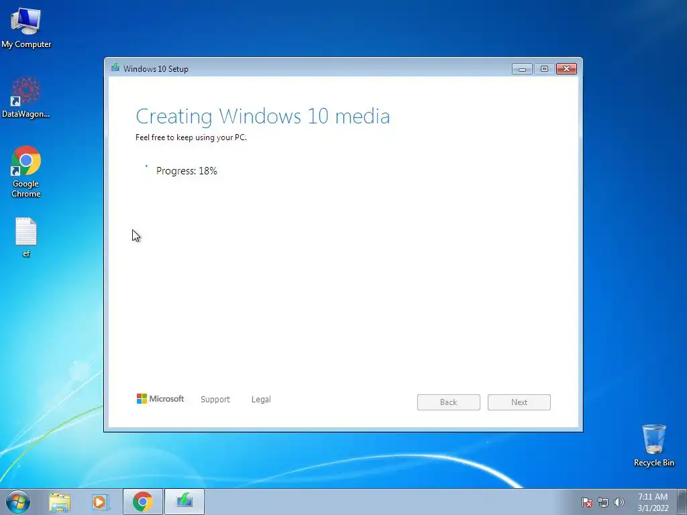The height and width of the screenshot is (515, 687).
Task: Open the Action Center flag icon
Action: coord(587,502)
